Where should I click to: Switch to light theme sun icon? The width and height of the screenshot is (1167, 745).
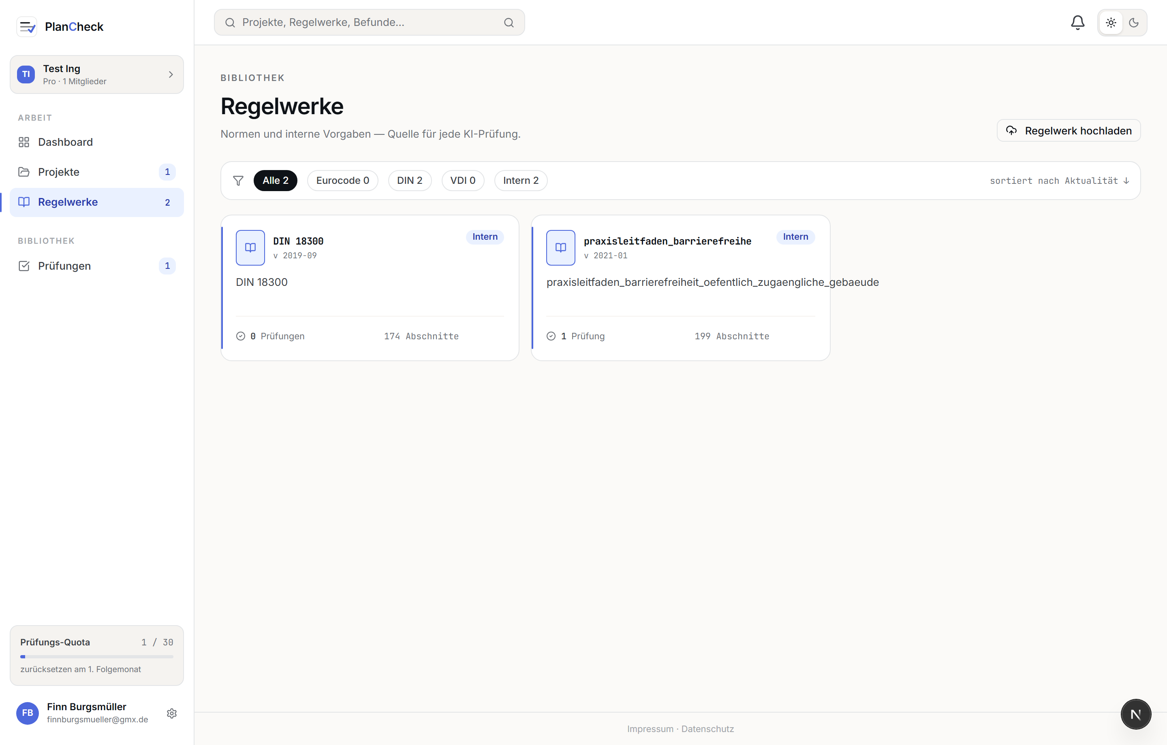coord(1111,22)
